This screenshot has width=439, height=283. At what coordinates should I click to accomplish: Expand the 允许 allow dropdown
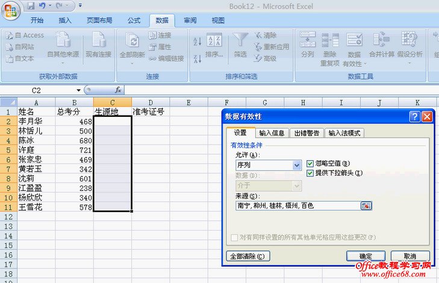[297, 165]
